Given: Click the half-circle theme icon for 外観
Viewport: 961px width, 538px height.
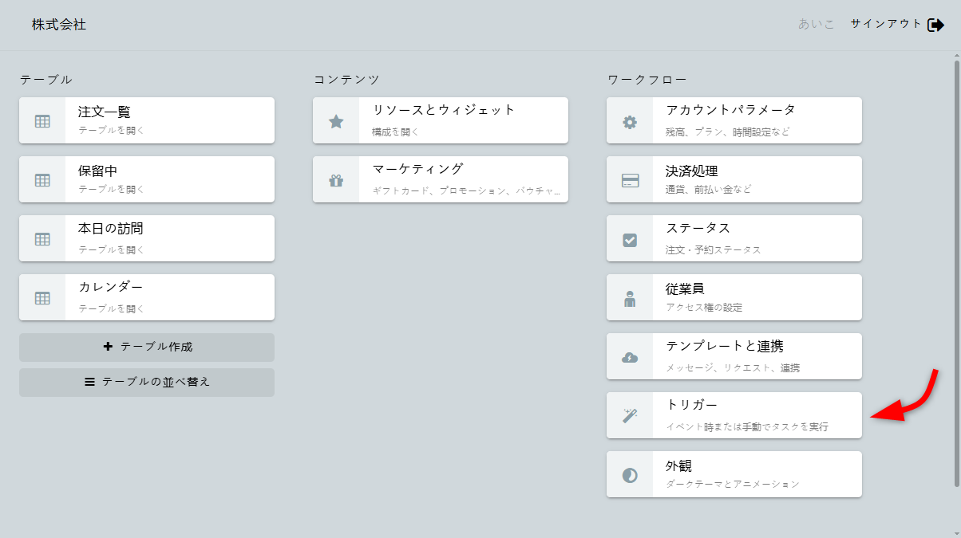Looking at the screenshot, I should click(x=630, y=475).
